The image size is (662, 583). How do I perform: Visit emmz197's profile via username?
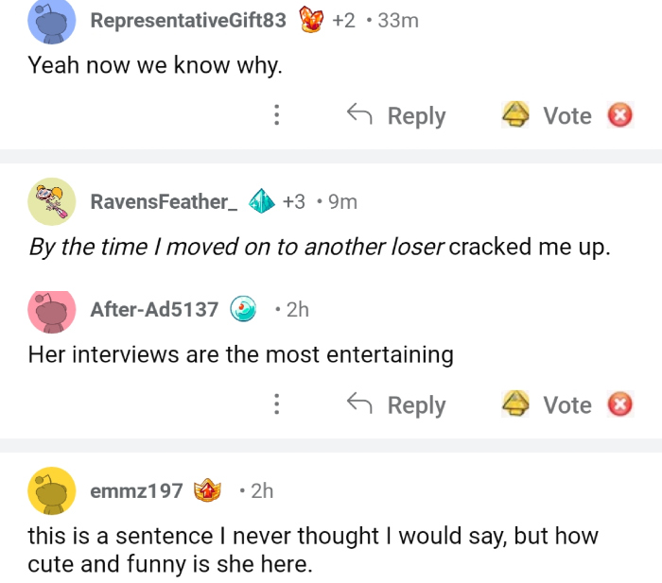[136, 490]
